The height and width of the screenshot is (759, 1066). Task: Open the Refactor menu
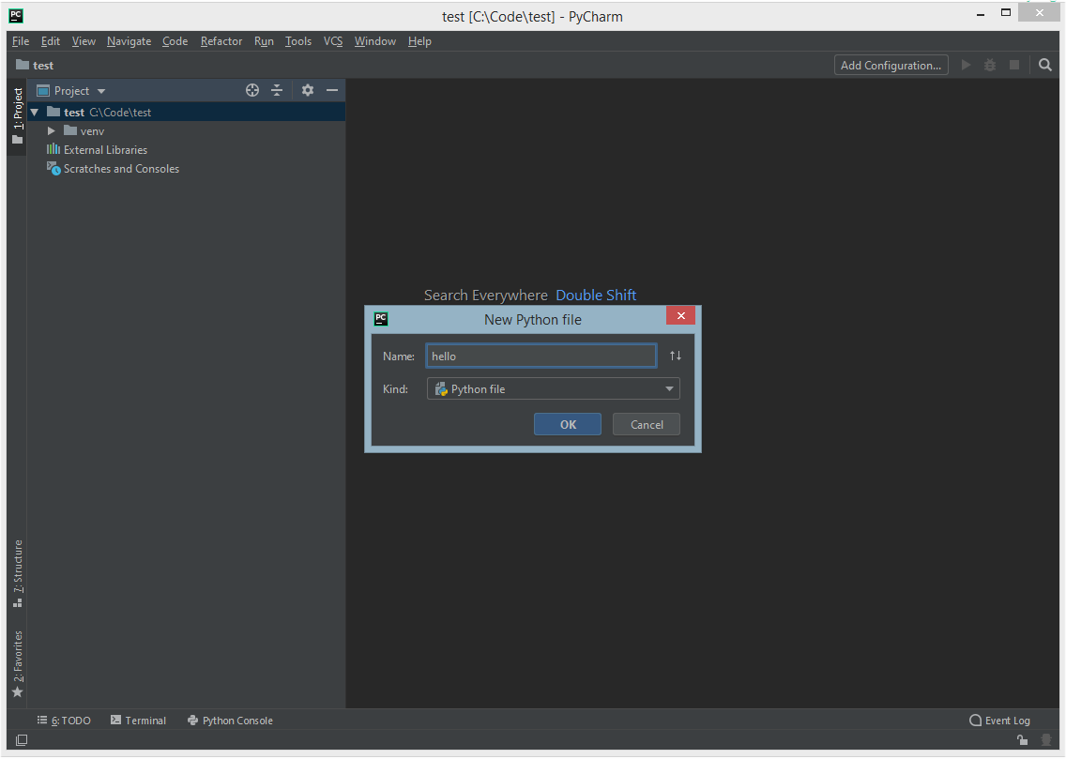pos(221,40)
